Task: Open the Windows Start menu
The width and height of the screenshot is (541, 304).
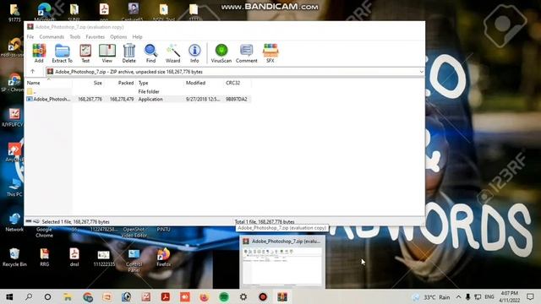Action: coord(9,296)
